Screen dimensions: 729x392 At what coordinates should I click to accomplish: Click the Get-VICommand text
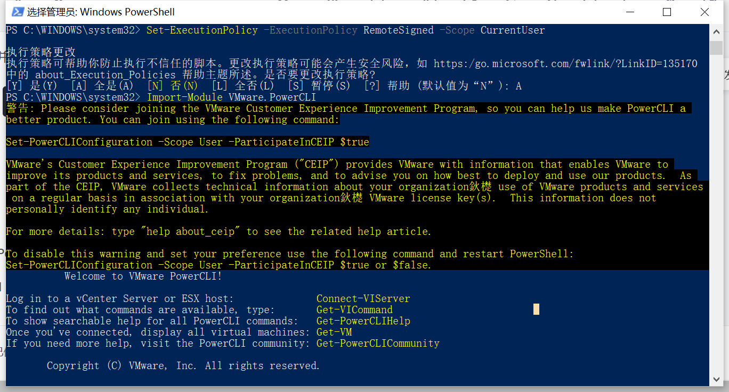click(x=354, y=309)
